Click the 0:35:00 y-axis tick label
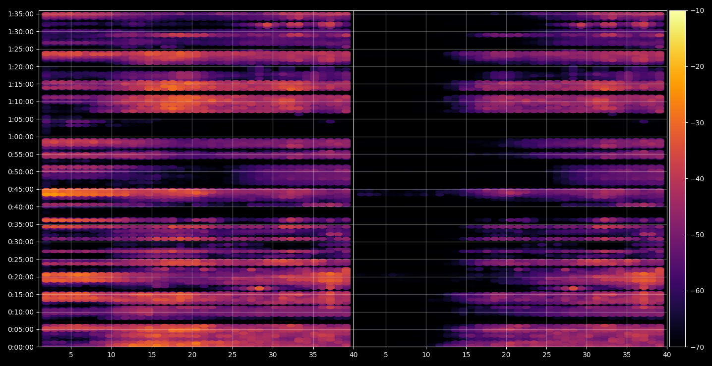Screen dimensions: 712x366 point(21,224)
